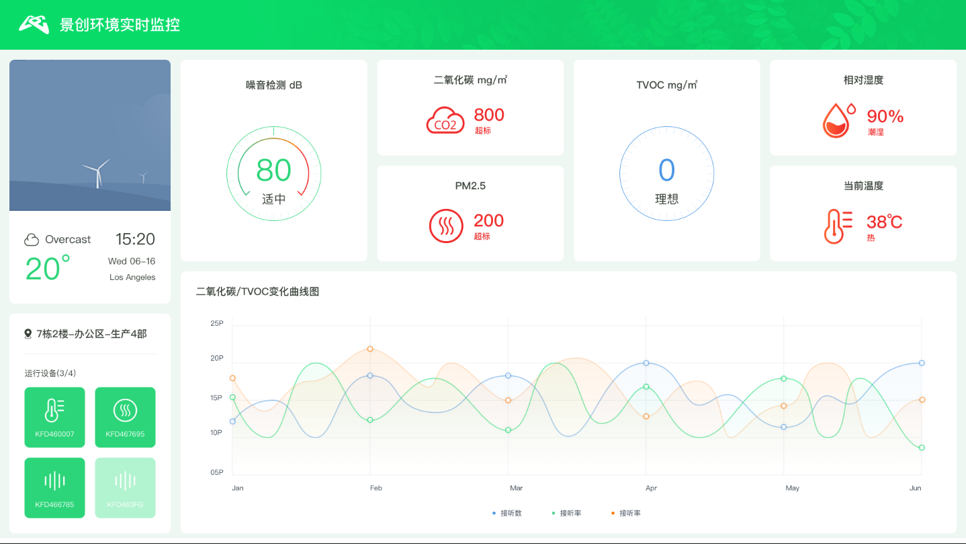Viewport: 966px width, 544px height.
Task: Click the 潮湿 status label
Action: coord(876,132)
